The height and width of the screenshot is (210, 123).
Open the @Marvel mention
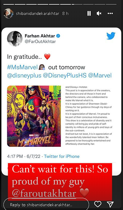tap(100, 76)
